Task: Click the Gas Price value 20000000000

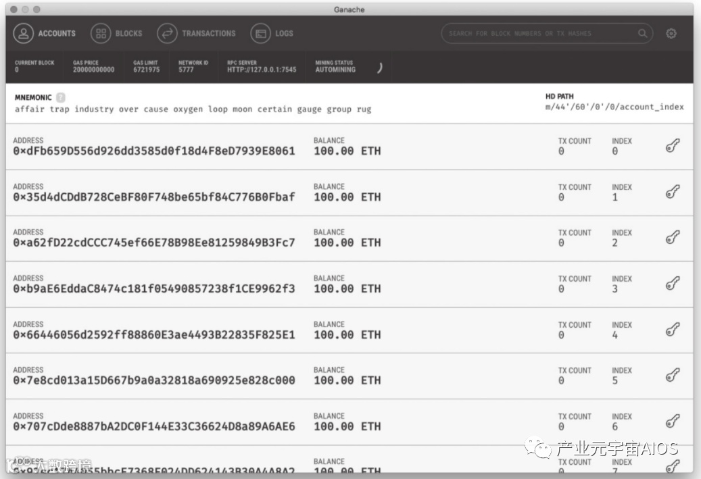Action: click(93, 70)
